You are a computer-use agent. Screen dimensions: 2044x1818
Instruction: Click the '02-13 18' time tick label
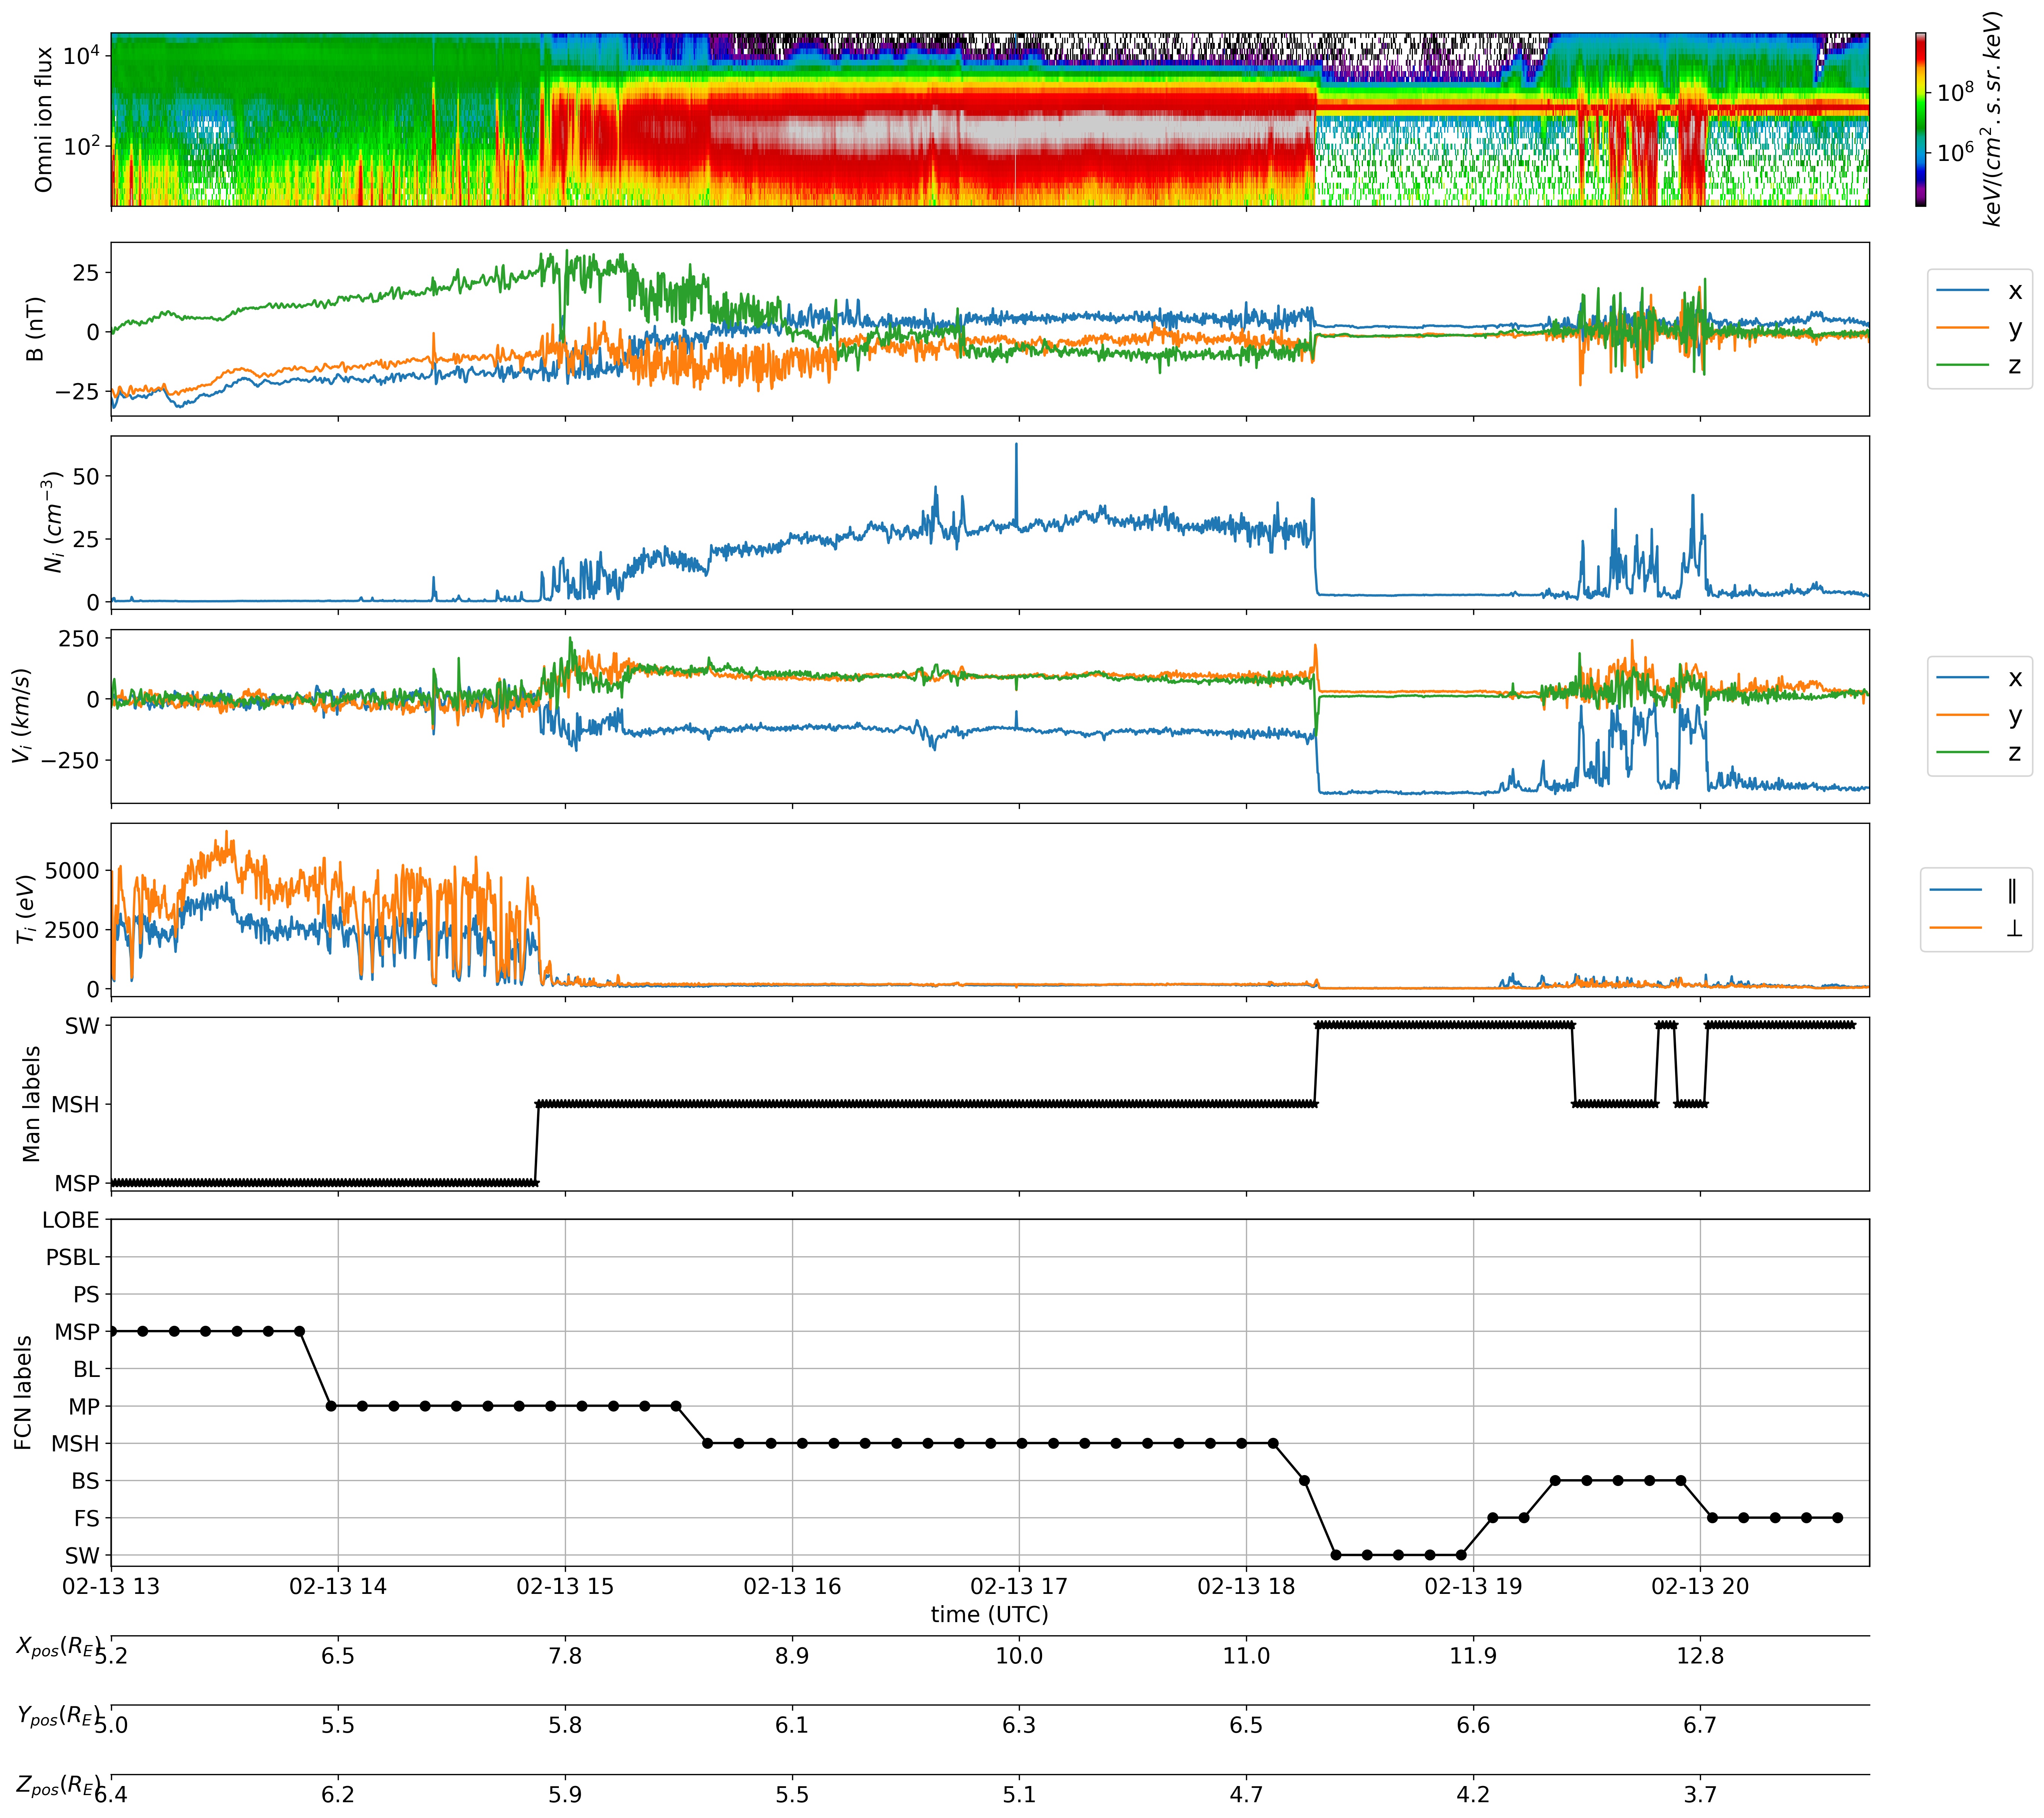[x=1246, y=1587]
